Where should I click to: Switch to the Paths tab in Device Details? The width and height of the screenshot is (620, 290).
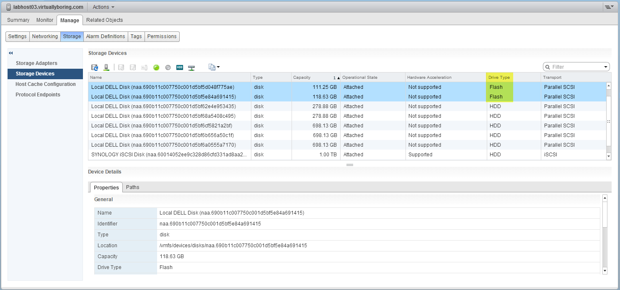coord(132,187)
